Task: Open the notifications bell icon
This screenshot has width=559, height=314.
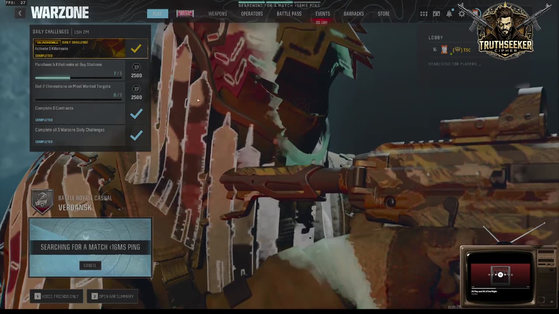Action: pos(449,14)
